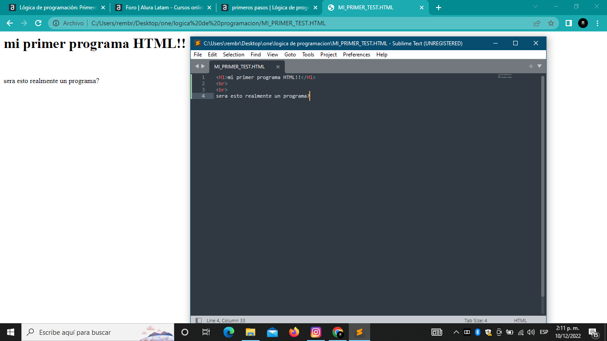Open Sublime tab list dropdown arrow

point(539,66)
